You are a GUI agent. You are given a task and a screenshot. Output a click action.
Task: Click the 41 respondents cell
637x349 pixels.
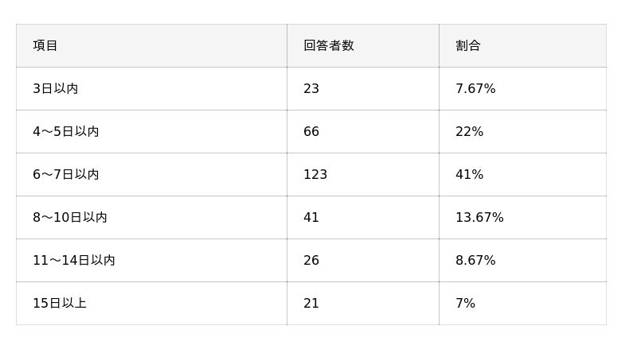[x=311, y=218]
